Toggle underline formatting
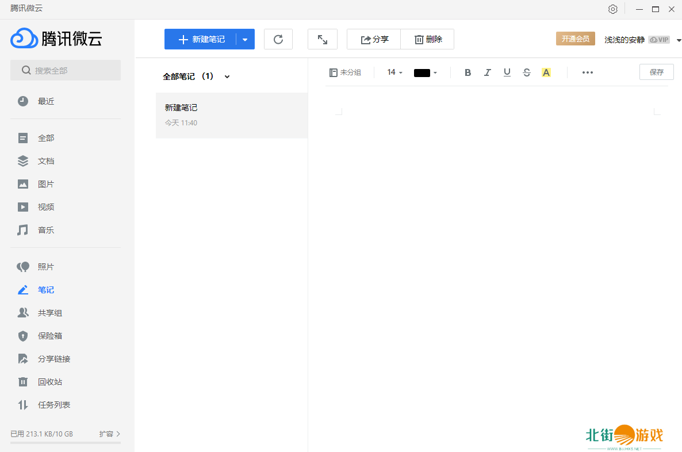Viewport: 682px width, 452px height. (x=507, y=72)
